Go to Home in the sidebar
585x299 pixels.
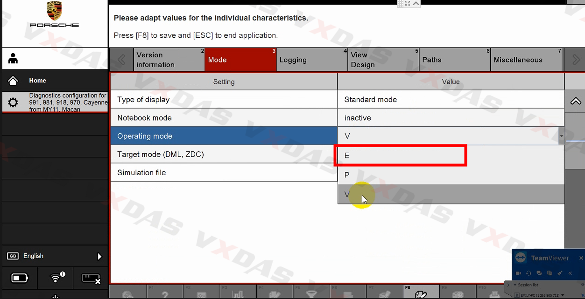click(37, 81)
